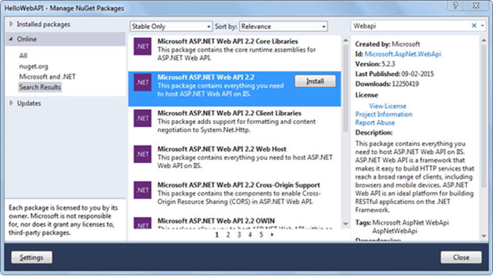This screenshot has height=276, width=493.
Task: Click the Version 5.2.3 text
Action: (x=375, y=64)
